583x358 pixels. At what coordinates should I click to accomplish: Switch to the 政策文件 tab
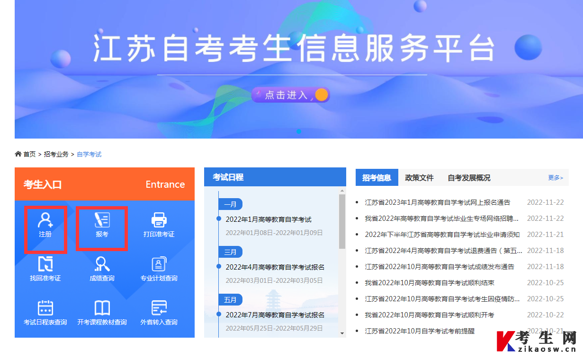click(x=420, y=178)
